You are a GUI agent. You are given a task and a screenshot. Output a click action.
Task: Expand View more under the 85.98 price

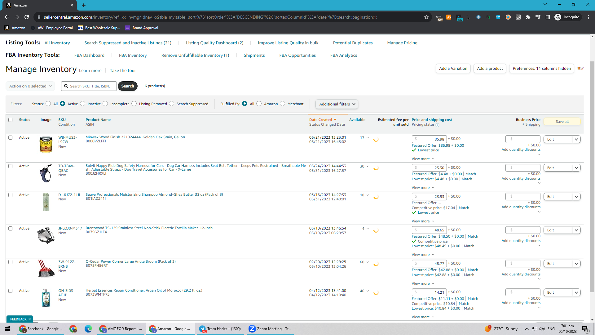coord(423,159)
